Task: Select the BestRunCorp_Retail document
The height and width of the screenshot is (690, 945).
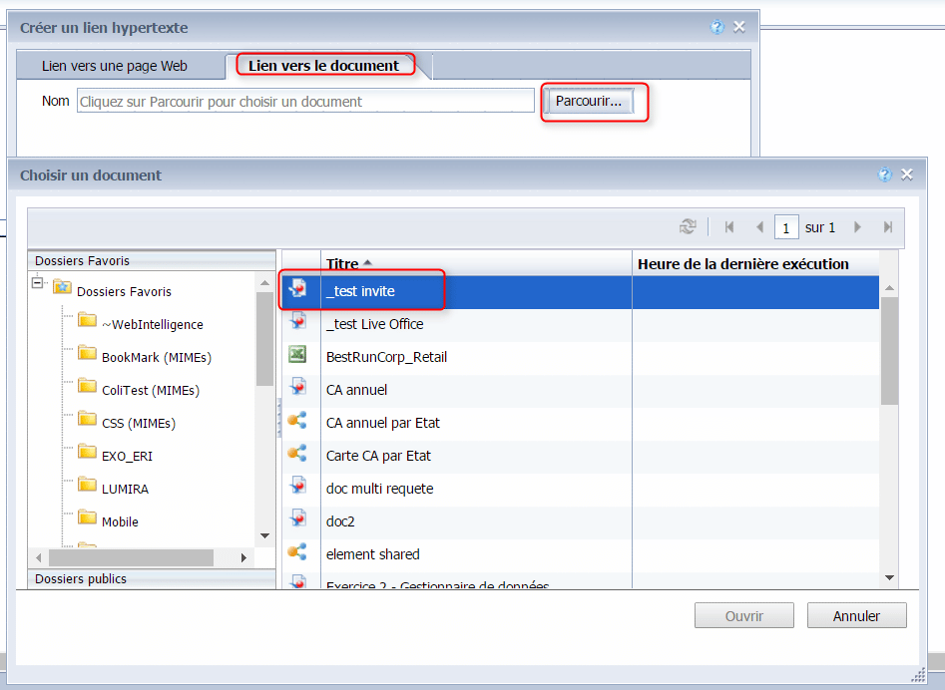Action: (386, 357)
